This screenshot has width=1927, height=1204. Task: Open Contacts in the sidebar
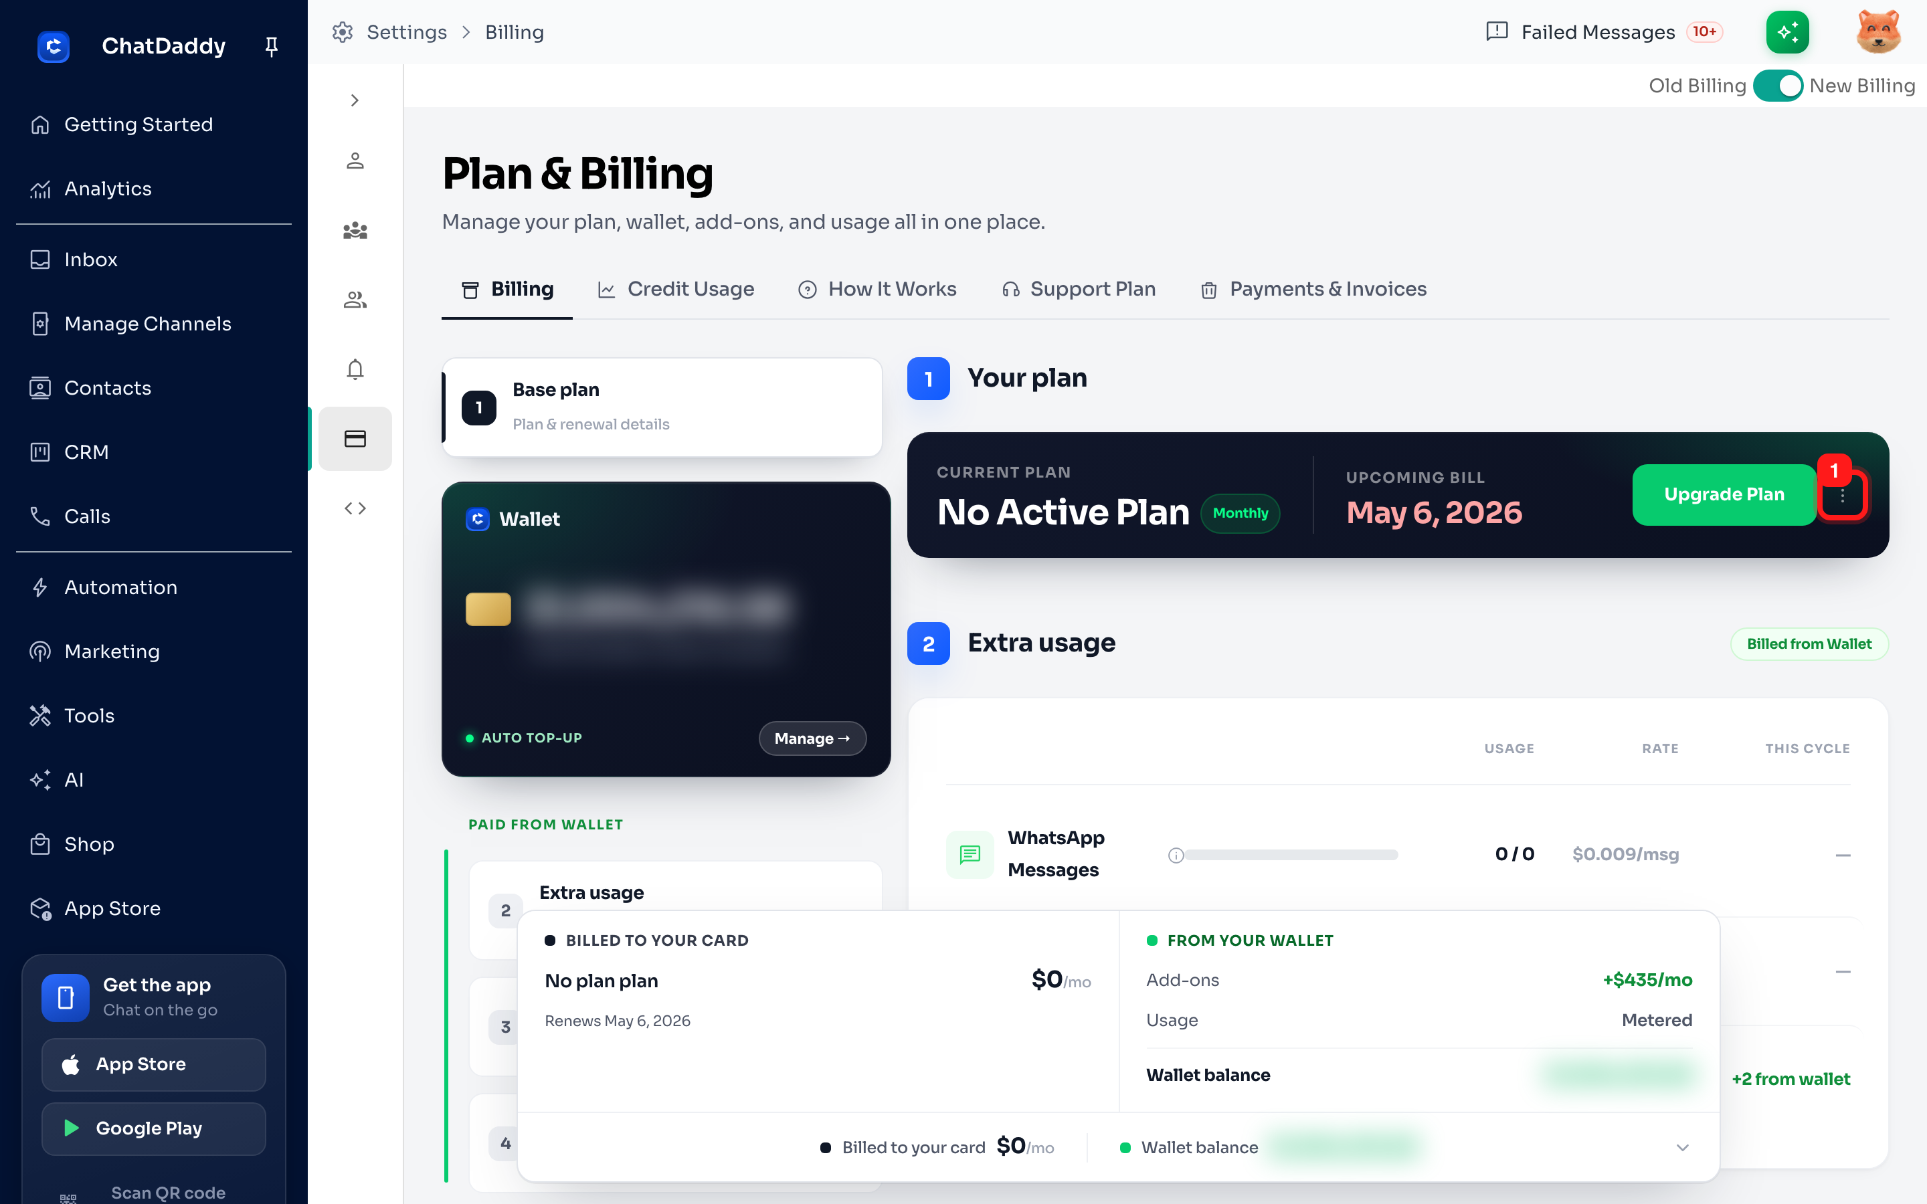pos(154,388)
